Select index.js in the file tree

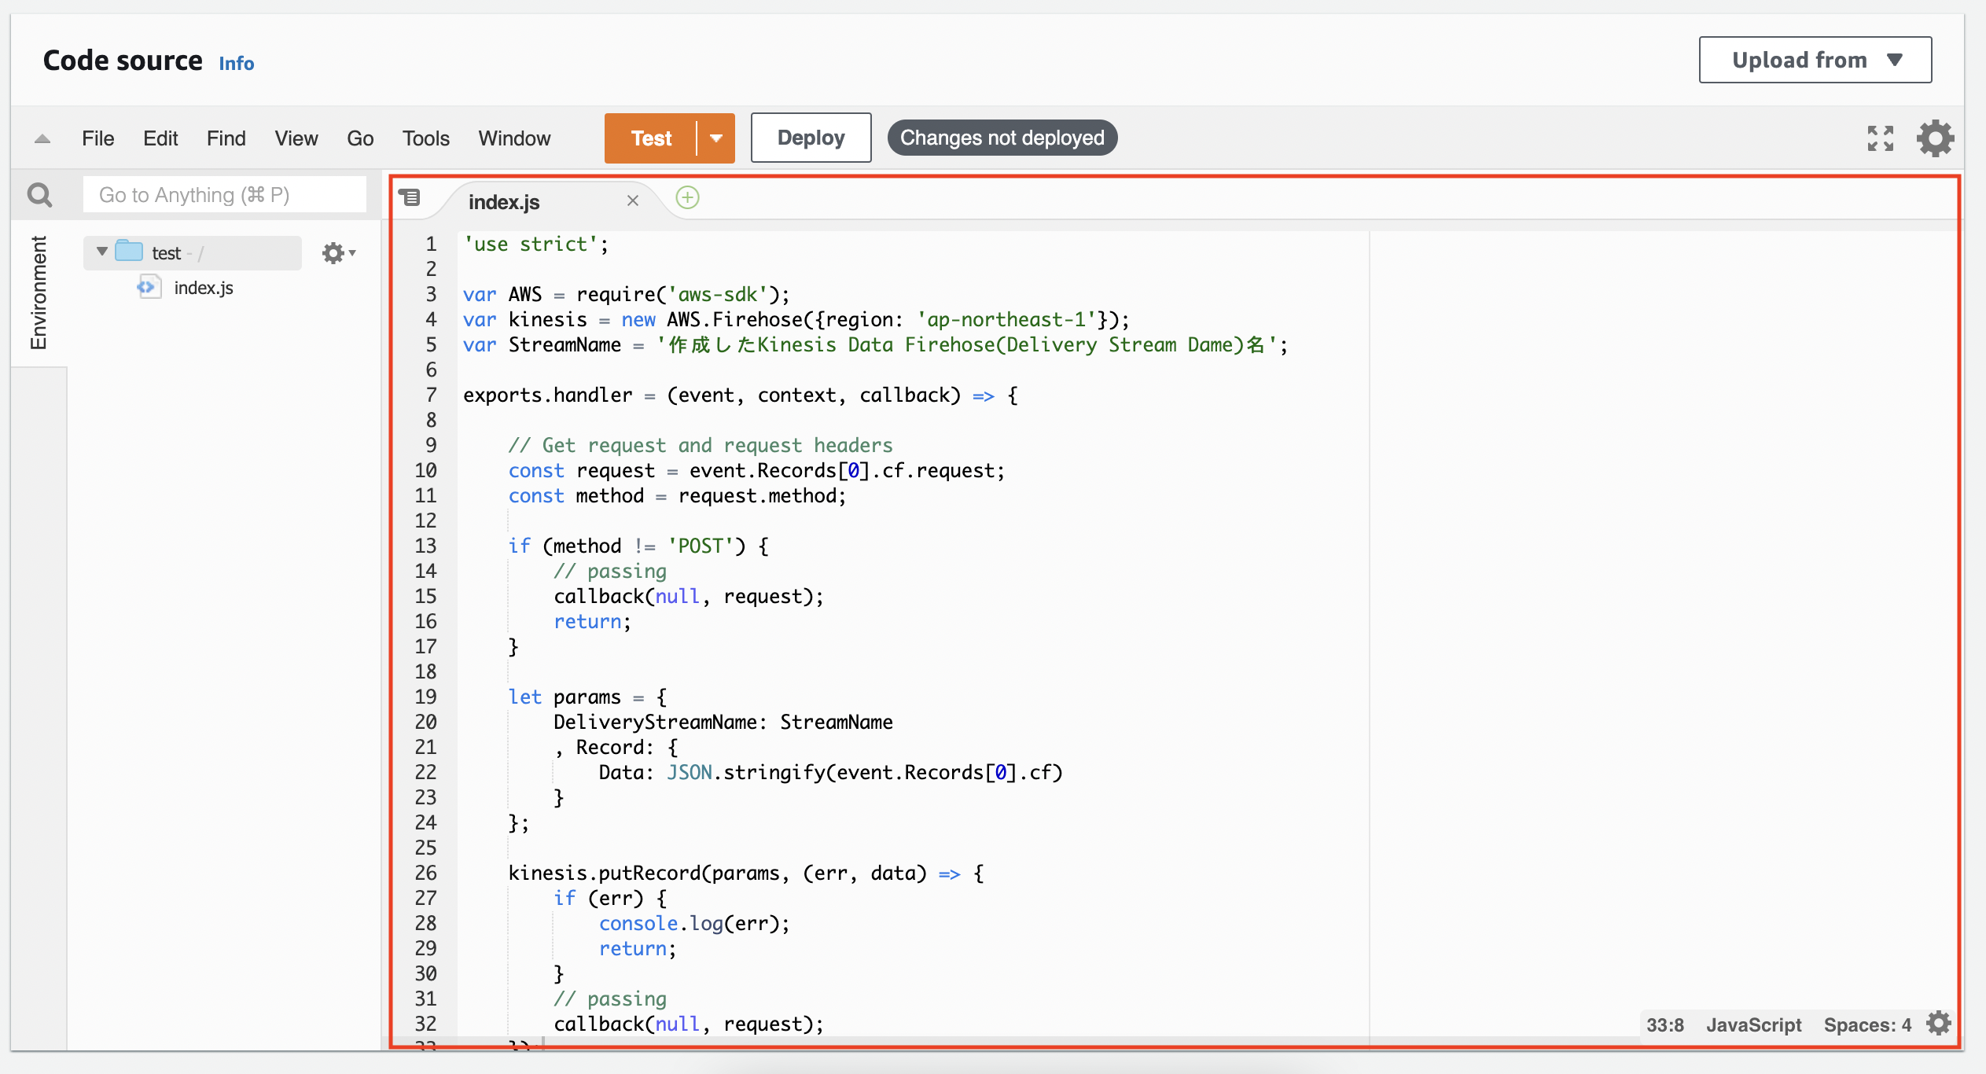(x=204, y=288)
